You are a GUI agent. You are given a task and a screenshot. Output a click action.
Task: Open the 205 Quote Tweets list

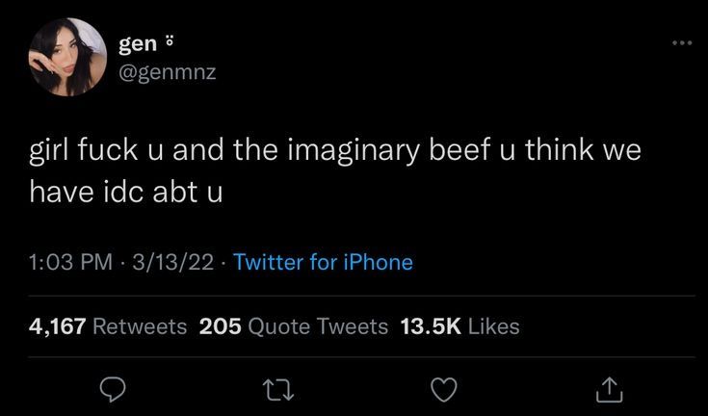(x=293, y=326)
